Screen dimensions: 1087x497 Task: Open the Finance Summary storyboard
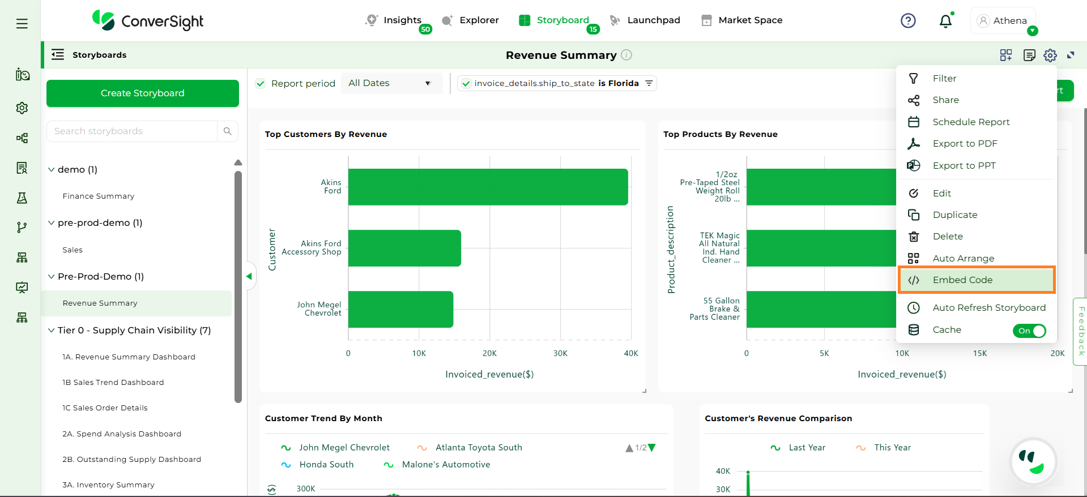(x=99, y=196)
